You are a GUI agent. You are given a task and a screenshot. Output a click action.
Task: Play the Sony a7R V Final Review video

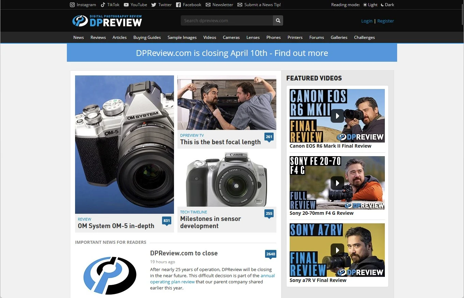click(x=337, y=250)
